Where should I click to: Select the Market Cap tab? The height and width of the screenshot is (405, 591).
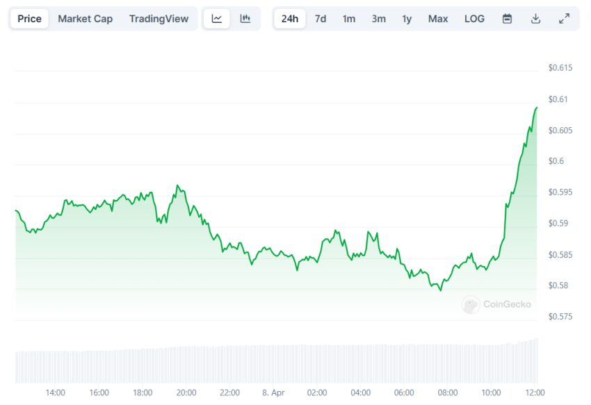click(x=86, y=19)
